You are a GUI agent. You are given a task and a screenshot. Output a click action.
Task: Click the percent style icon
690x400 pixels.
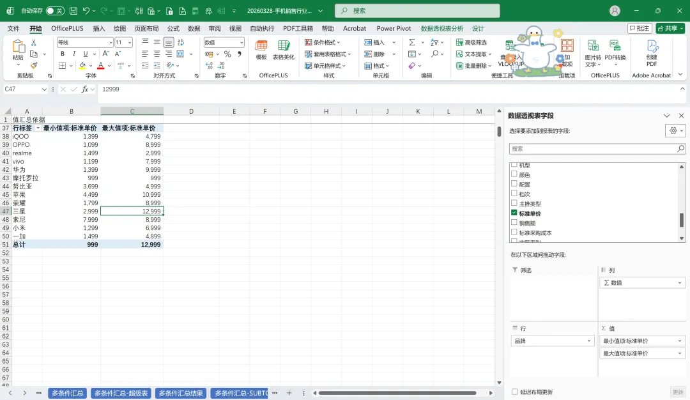pyautogui.click(x=227, y=54)
